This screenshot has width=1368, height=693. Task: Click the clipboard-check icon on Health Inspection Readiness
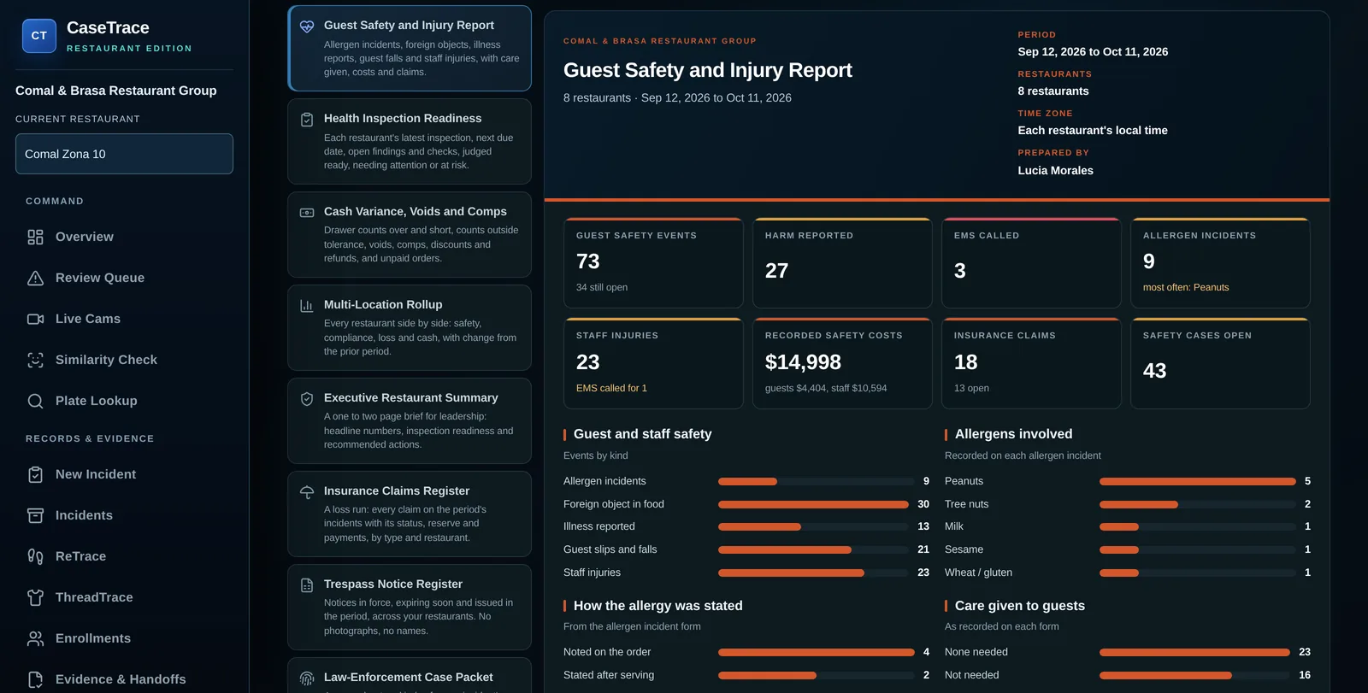307,120
